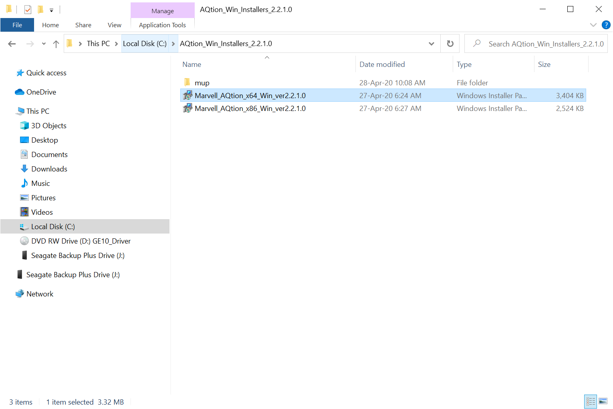Screen dimensions: 613x409
Task: Go up one folder level
Action: [56, 44]
